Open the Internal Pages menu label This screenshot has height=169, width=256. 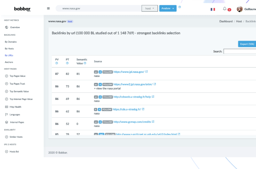[17, 122]
